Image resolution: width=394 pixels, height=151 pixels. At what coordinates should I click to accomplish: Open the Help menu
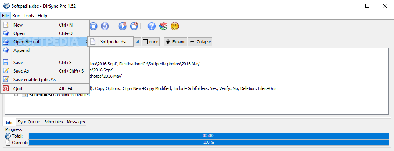coord(43,16)
